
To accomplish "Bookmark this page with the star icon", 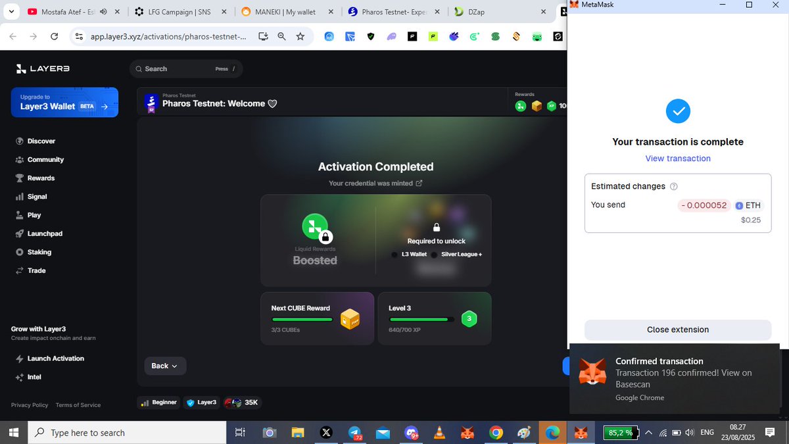I will (x=300, y=36).
